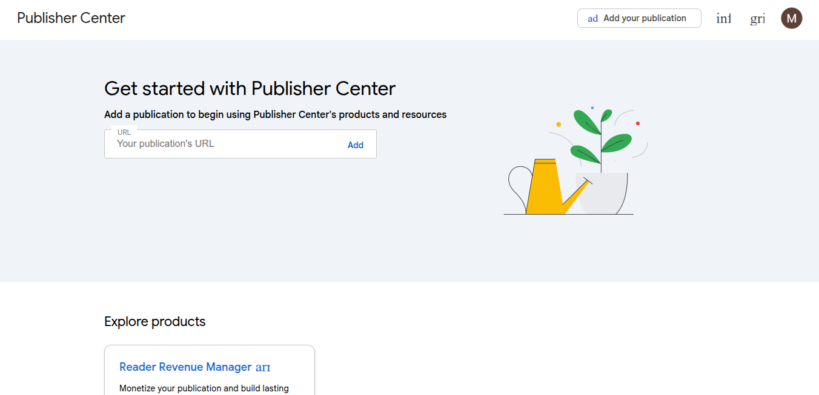This screenshot has width=819, height=395.
Task: Click the Explore products heading
Action: click(x=154, y=321)
